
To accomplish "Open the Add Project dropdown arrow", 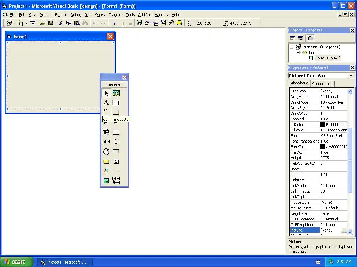I will tap(15, 23).
